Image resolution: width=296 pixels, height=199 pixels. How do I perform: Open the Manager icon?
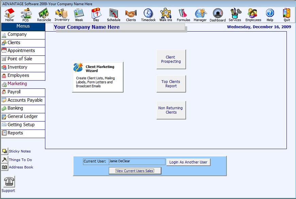[200, 15]
